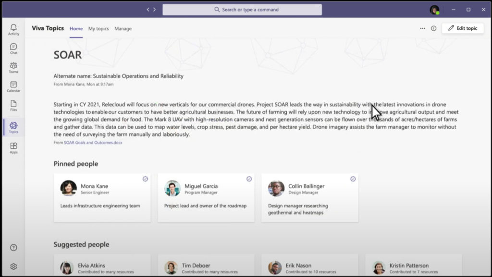492x277 pixels.
Task: Click the SOAR topic heading
Action: [x=67, y=55]
